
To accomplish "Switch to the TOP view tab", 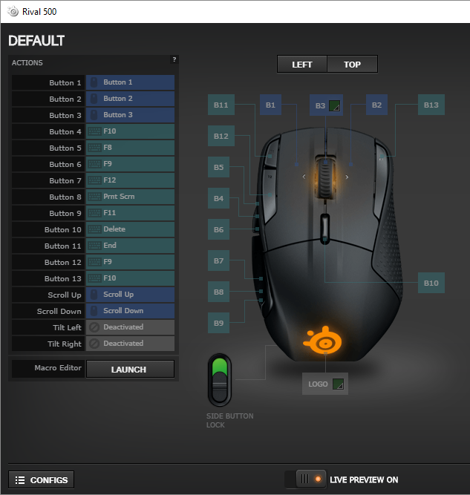I will 352,65.
